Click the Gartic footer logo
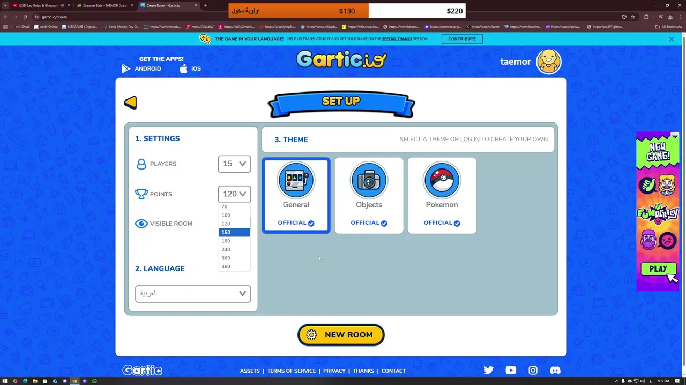686x385 pixels. tap(142, 370)
